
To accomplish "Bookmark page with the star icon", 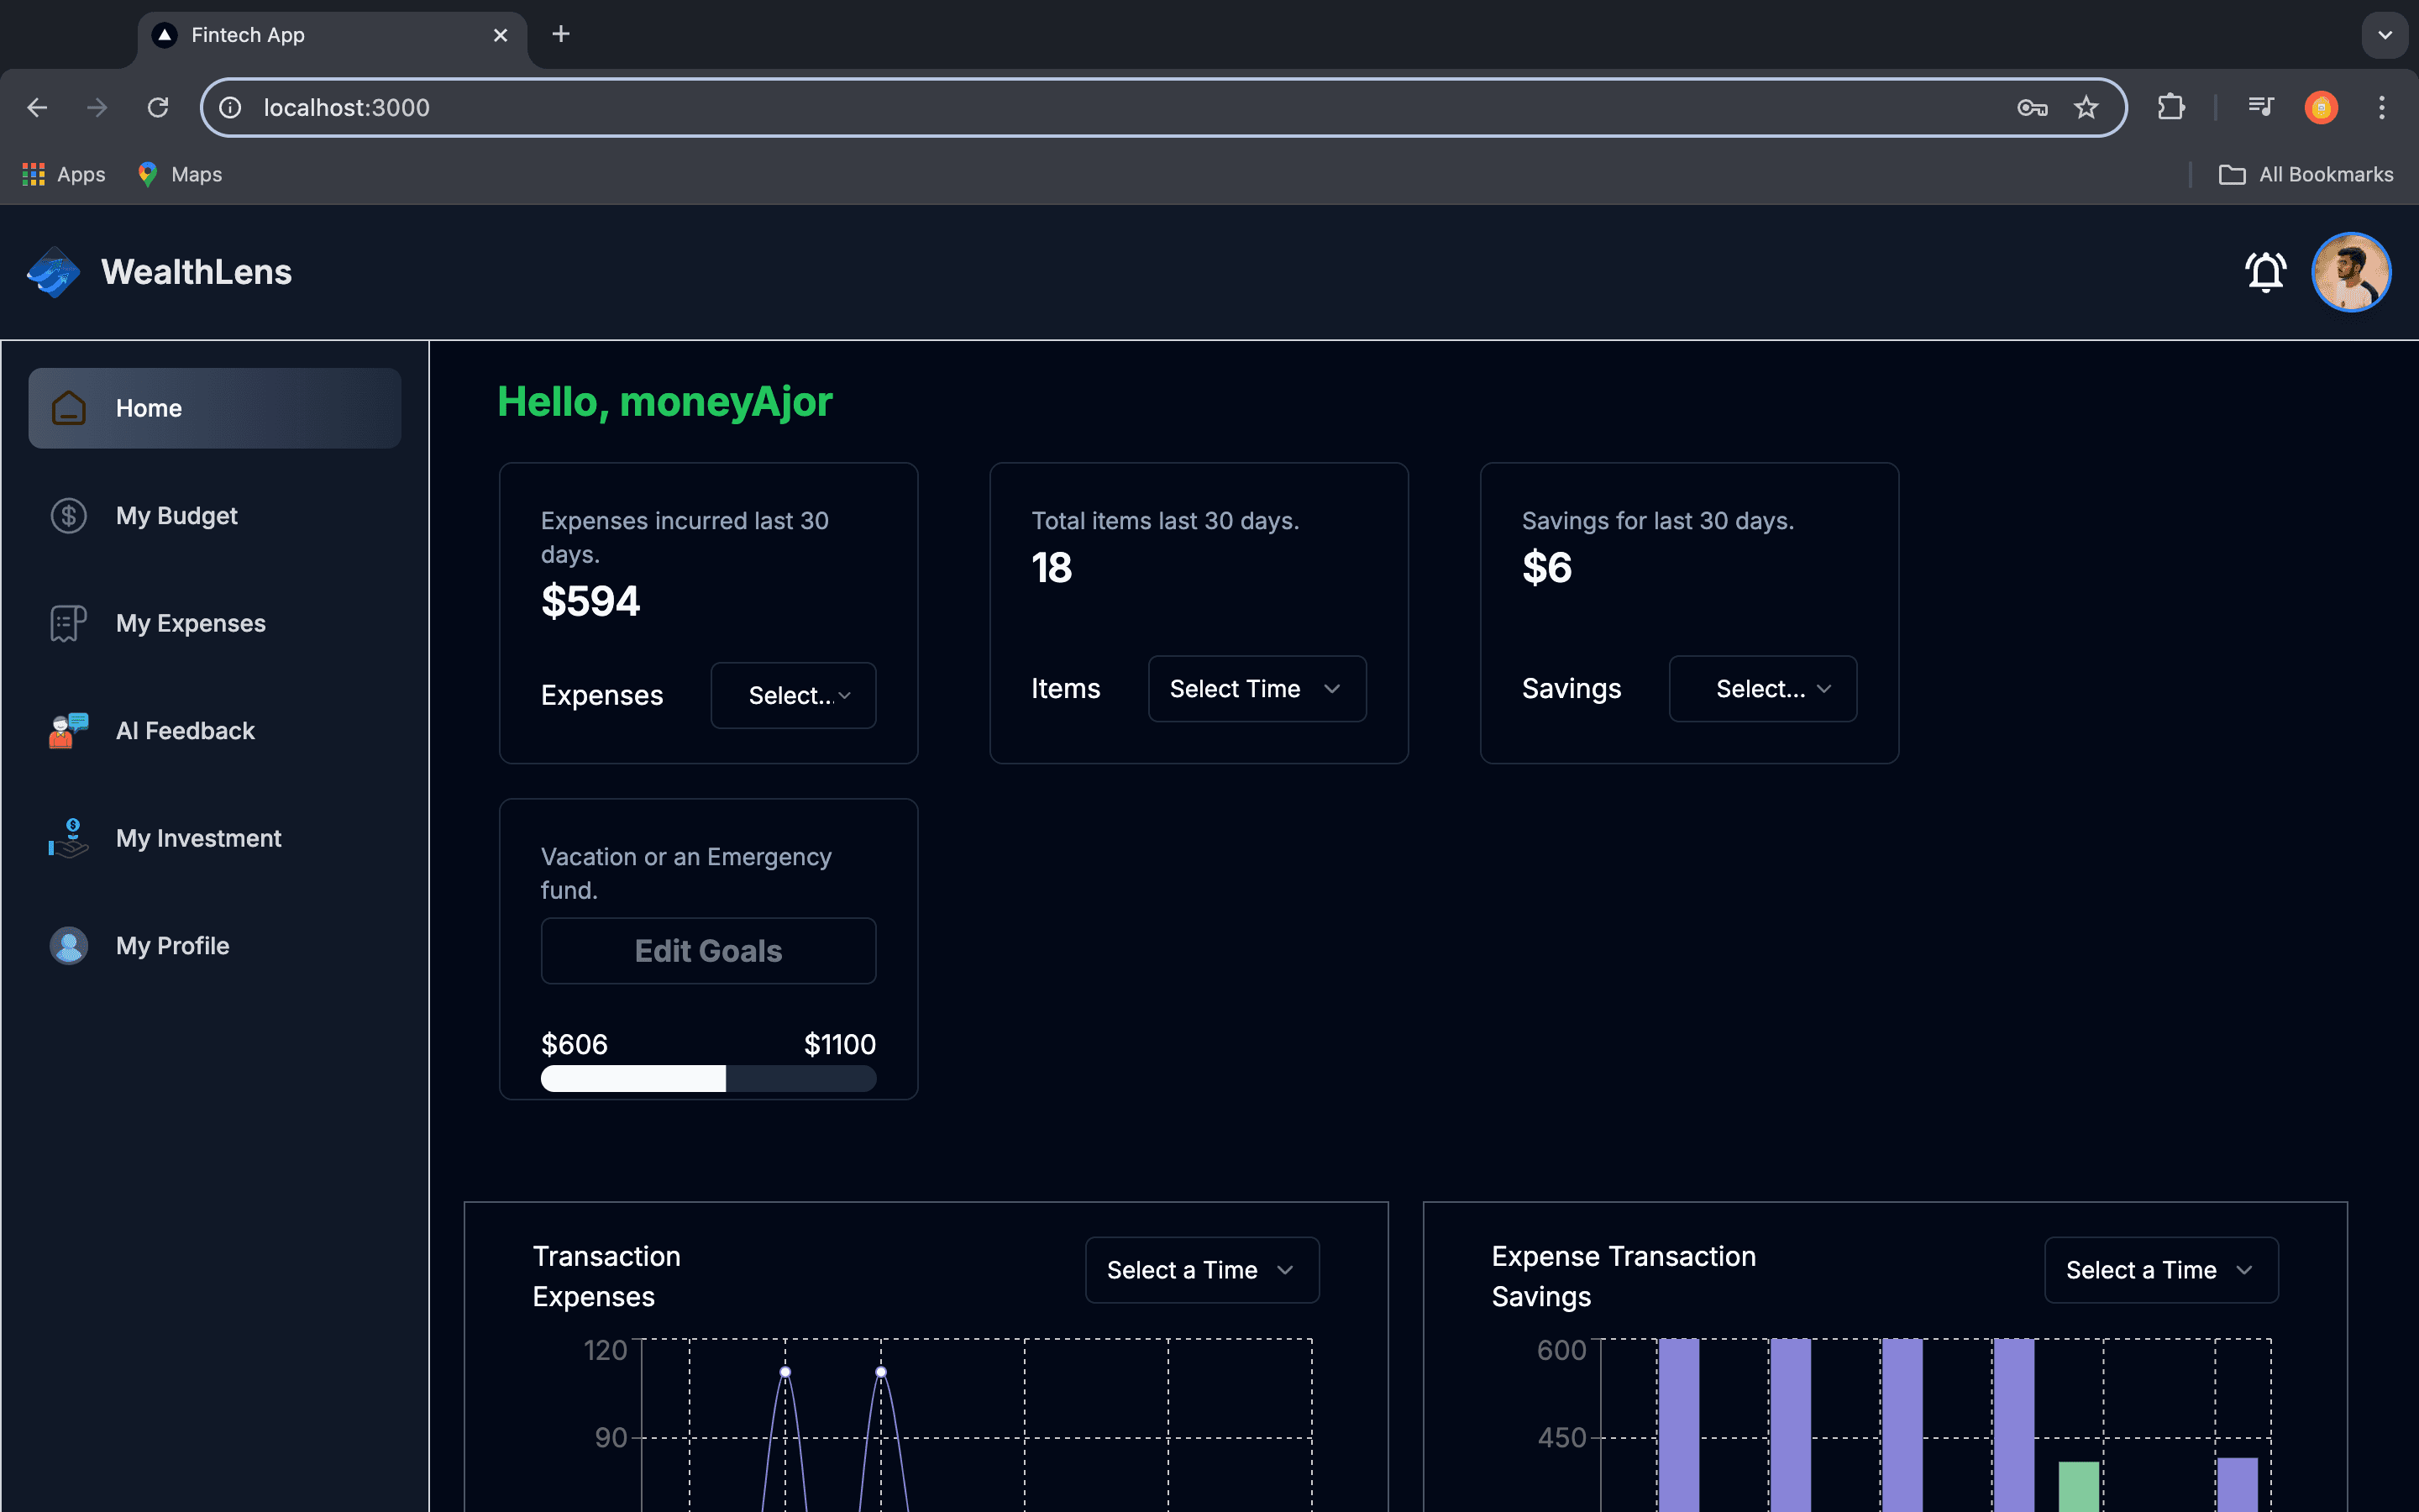I will (x=2086, y=107).
